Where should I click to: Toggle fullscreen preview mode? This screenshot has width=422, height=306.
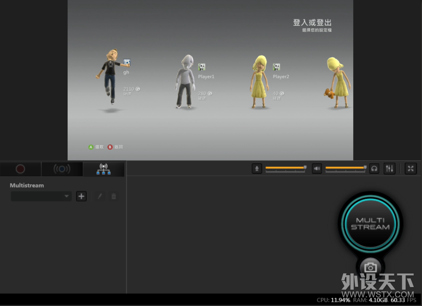(x=411, y=169)
